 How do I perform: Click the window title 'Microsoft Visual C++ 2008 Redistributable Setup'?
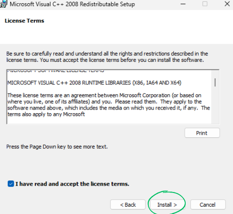(x=72, y=4)
